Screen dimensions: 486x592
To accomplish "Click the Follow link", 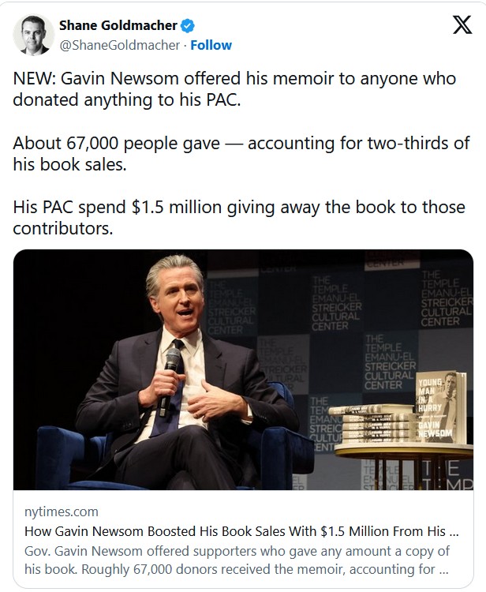I will 211,45.
